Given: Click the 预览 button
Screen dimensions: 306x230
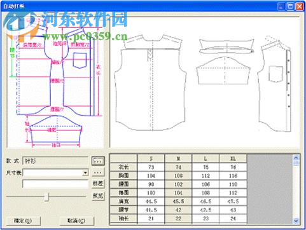Looking at the screenshot, I should coord(99,196).
